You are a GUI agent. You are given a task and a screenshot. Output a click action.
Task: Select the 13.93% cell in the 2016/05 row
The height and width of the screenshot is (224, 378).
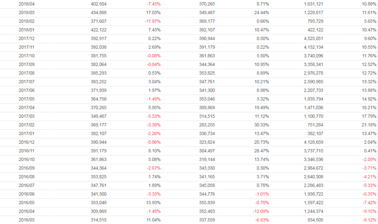(154, 203)
